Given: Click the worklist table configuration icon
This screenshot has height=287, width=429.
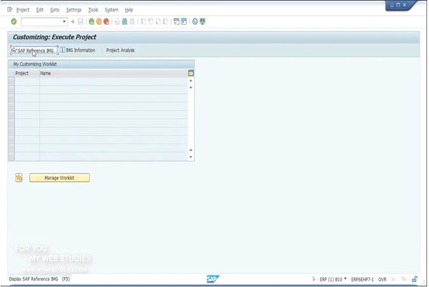Looking at the screenshot, I should [x=191, y=73].
